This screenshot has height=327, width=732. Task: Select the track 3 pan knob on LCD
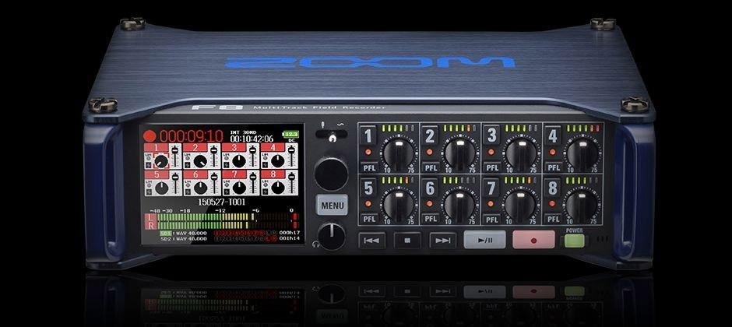click(238, 161)
